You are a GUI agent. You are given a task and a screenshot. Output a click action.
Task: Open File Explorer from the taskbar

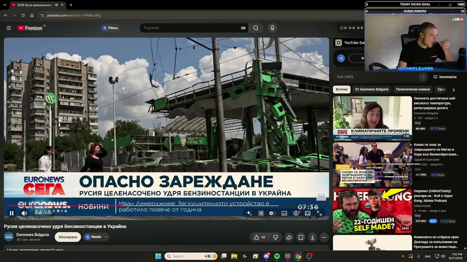pyautogui.click(x=234, y=256)
